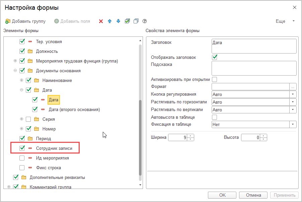Image resolution: width=302 pixels, height=202 pixels.
Task: Click into the 'Формат' input field
Action: point(250,87)
